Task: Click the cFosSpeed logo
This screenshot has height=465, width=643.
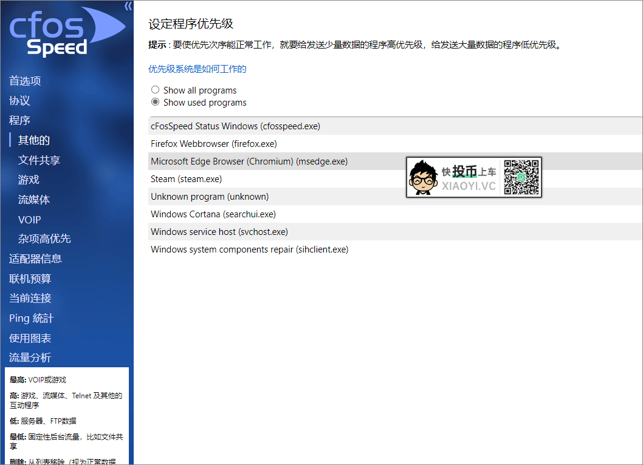Action: 67,31
